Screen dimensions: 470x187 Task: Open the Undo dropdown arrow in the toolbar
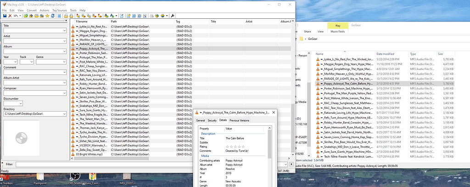20,16
